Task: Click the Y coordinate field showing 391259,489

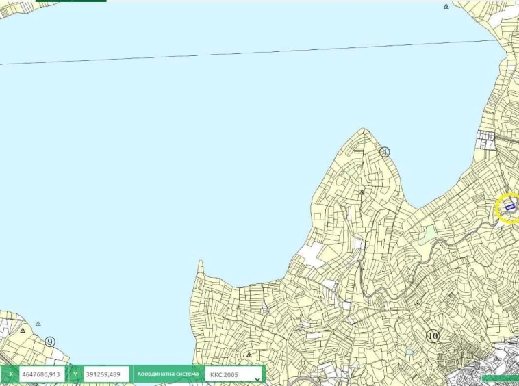Action: tap(107, 374)
